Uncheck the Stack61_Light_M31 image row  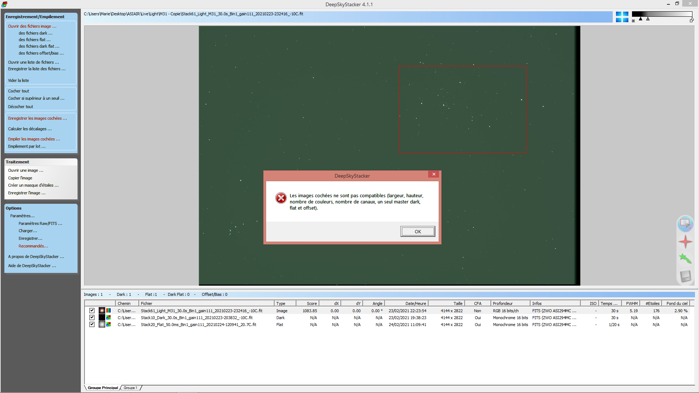[92, 311]
